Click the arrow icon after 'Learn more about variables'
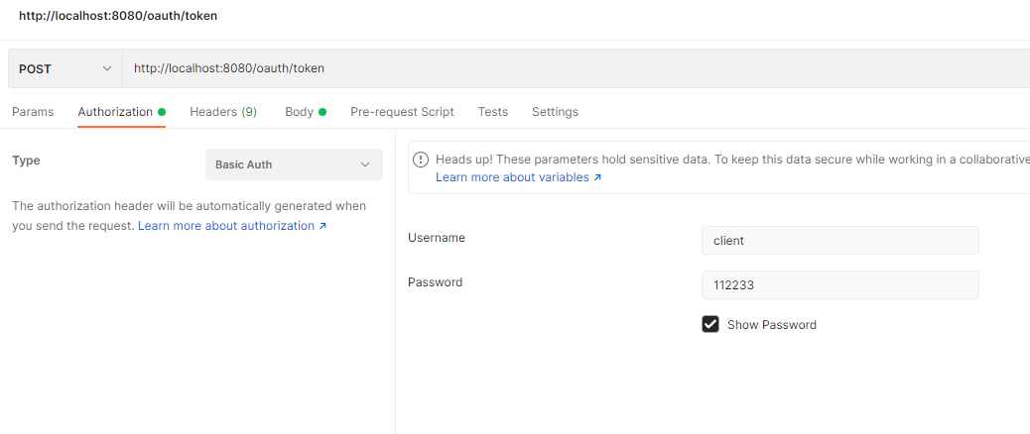1030x434 pixels. click(x=597, y=178)
